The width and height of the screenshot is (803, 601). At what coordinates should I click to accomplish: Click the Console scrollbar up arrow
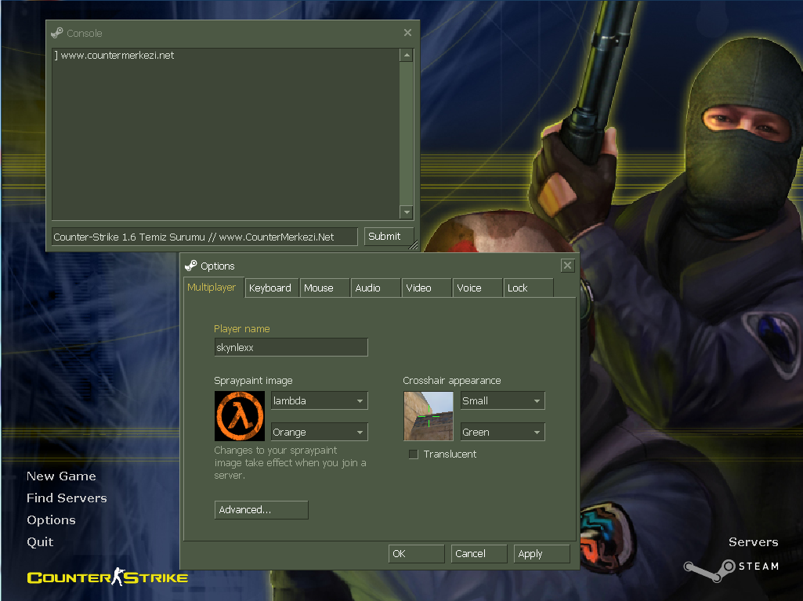(x=407, y=55)
